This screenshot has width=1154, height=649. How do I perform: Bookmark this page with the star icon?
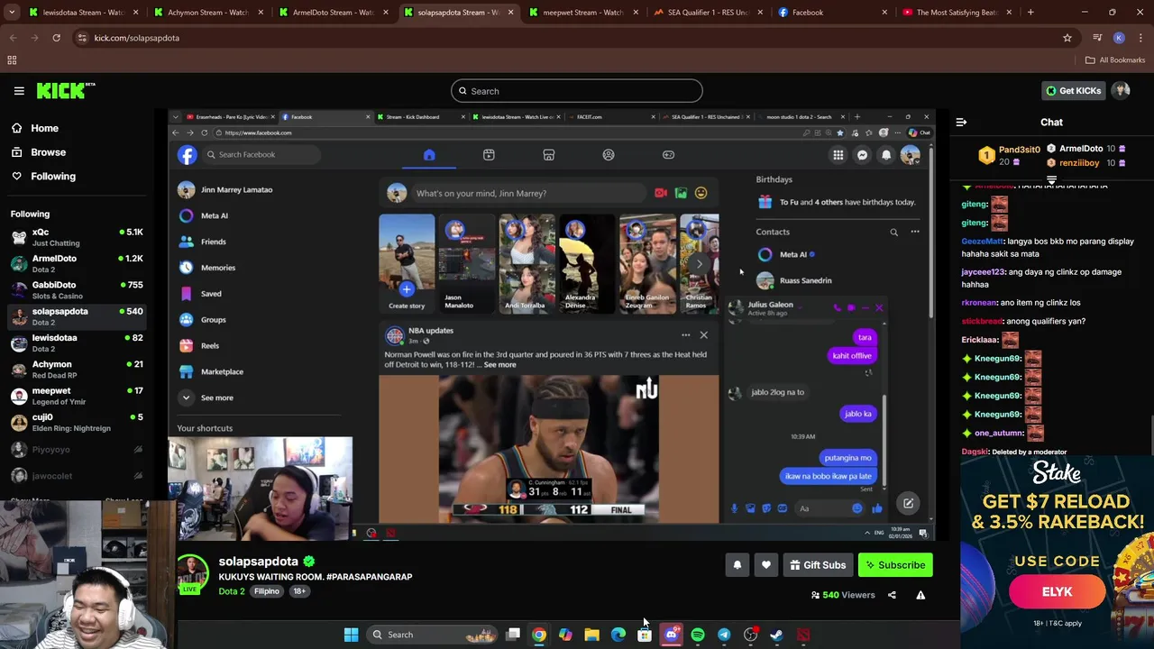pyautogui.click(x=1067, y=38)
